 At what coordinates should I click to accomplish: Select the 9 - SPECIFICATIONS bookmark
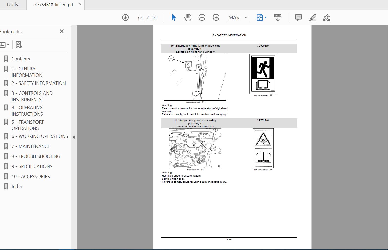pyautogui.click(x=32, y=166)
